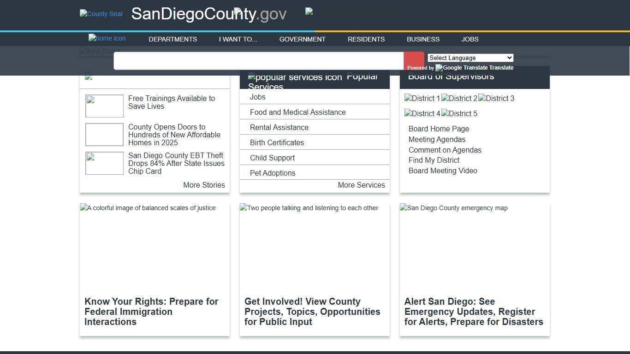Viewport: 630px width, 354px height.
Task: Open District 4 supervisor icon
Action: click(x=422, y=113)
